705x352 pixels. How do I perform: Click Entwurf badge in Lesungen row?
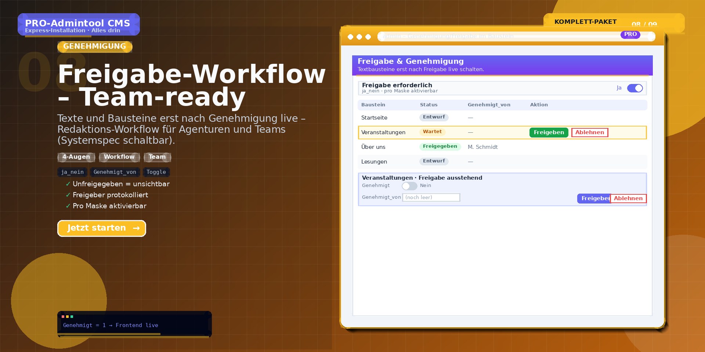point(434,161)
